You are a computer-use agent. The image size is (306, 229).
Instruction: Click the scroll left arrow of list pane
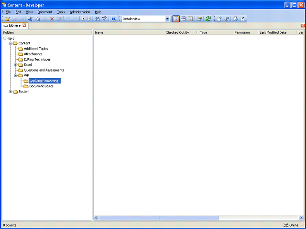click(x=96, y=218)
